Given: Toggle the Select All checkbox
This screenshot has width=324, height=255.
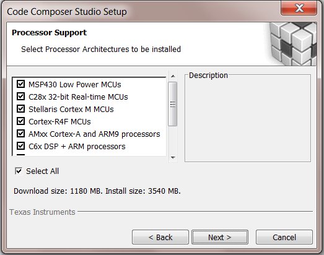Looking at the screenshot, I should pos(19,171).
